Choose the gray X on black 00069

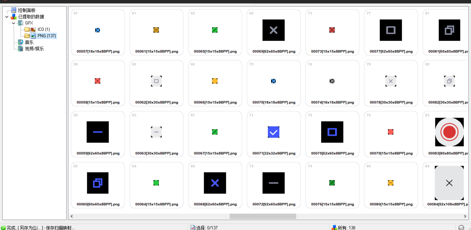click(273, 30)
